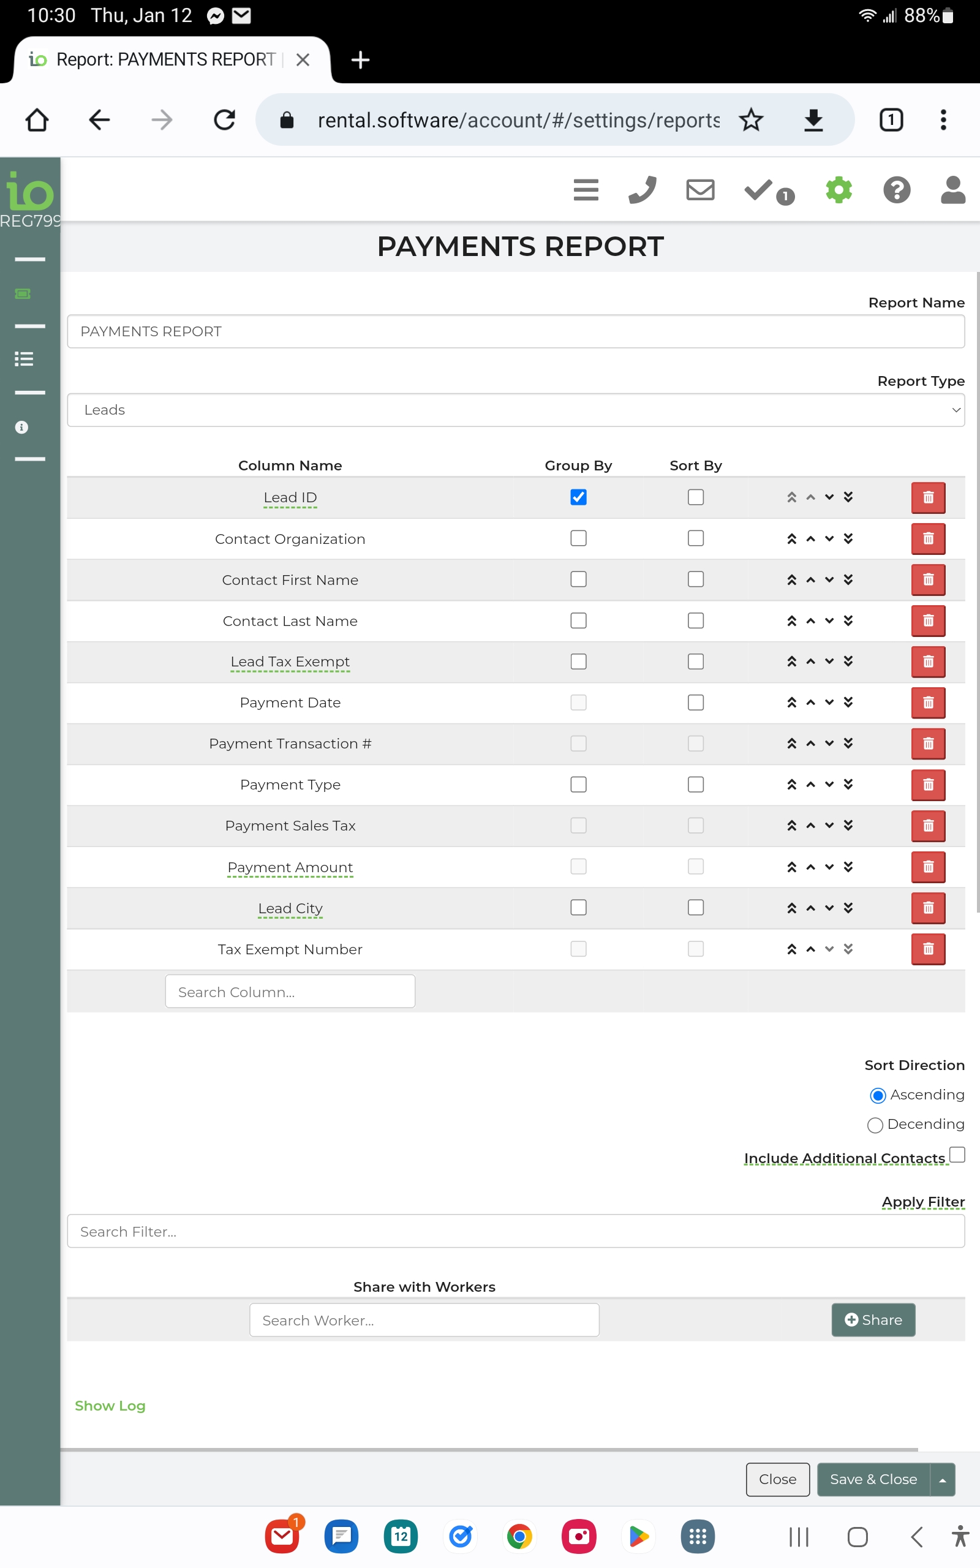Move Contact Organization column to top
The height and width of the screenshot is (1568, 980).
click(791, 539)
